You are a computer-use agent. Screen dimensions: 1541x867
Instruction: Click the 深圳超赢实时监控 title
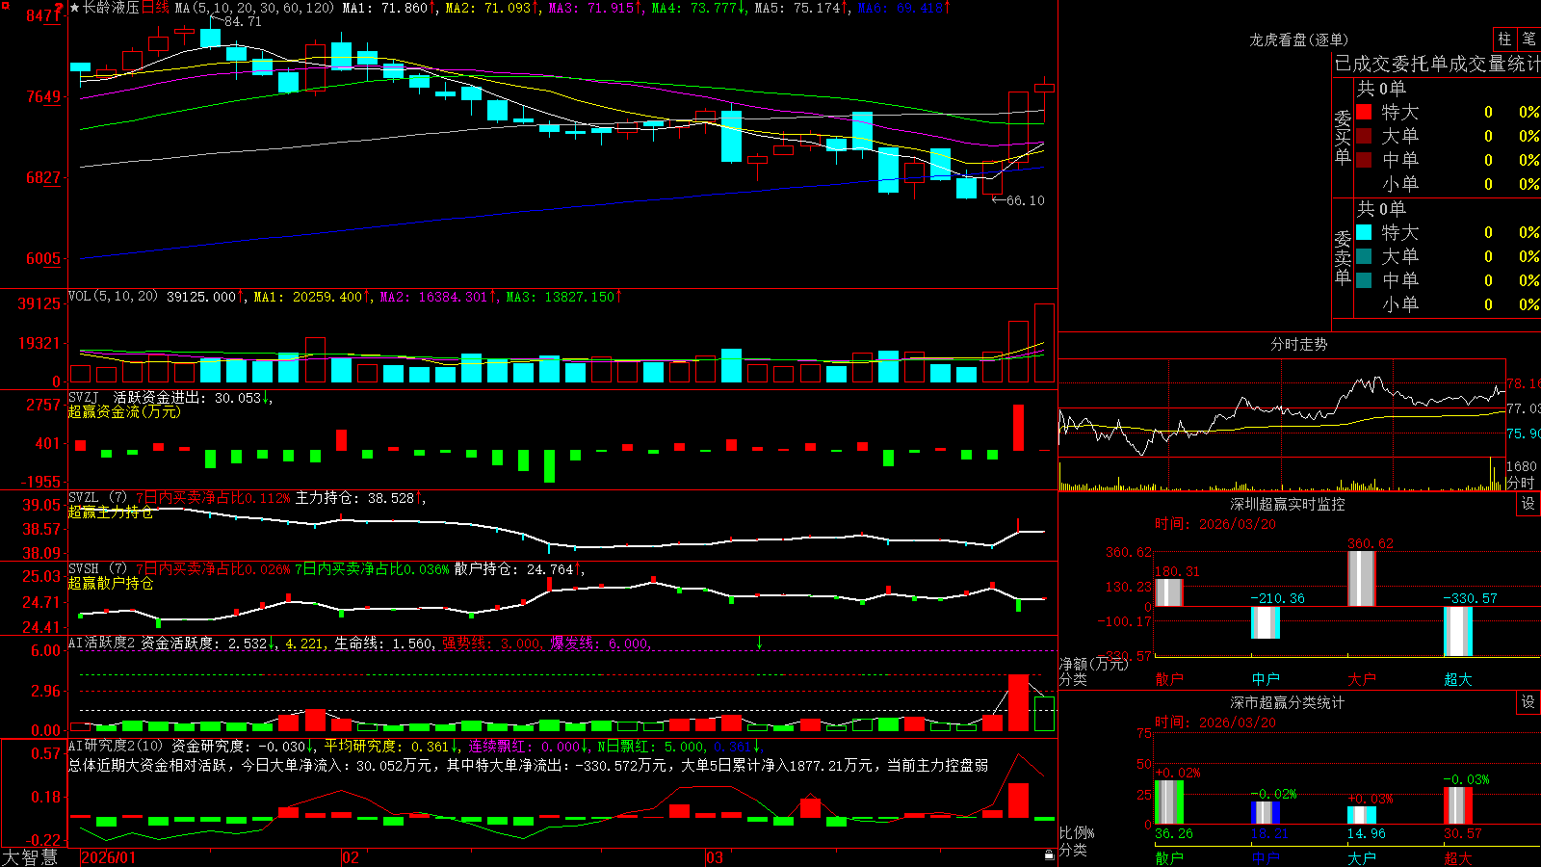(x=1288, y=504)
